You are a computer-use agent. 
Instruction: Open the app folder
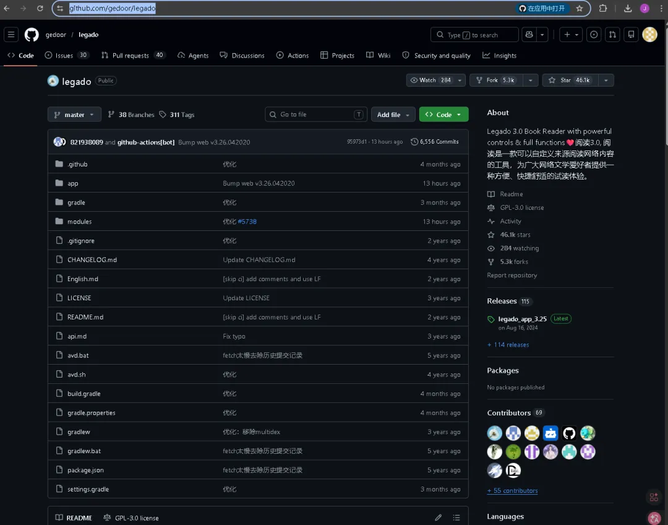click(73, 183)
